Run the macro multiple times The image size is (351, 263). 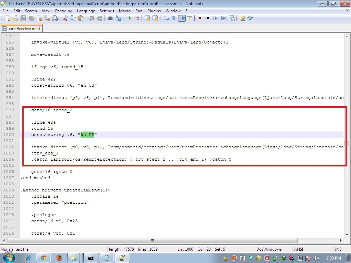click(223, 18)
